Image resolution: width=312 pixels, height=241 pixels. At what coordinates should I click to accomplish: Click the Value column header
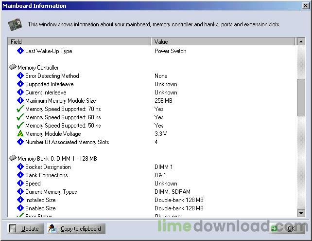click(x=224, y=42)
